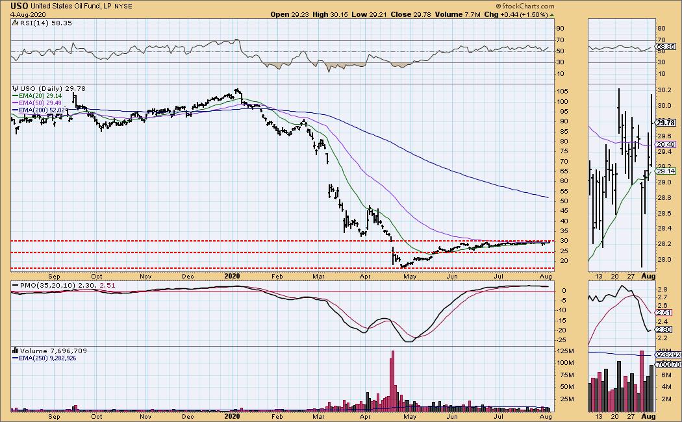This screenshot has height=422, width=682.
Task: Click the 2.8 PMO axis label
Action: [664, 290]
